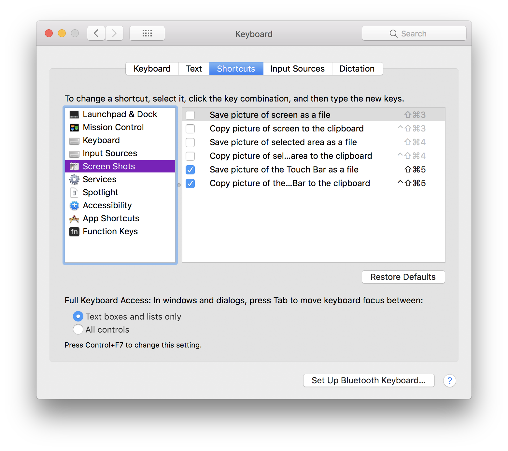Click the Launchpad & Dock icon

pos(74,115)
